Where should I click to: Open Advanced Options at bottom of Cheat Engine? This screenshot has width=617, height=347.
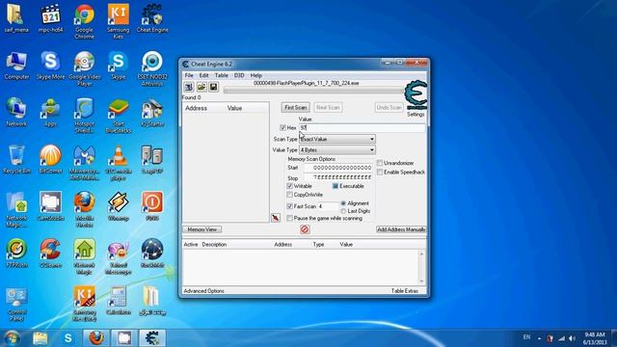pyautogui.click(x=203, y=291)
